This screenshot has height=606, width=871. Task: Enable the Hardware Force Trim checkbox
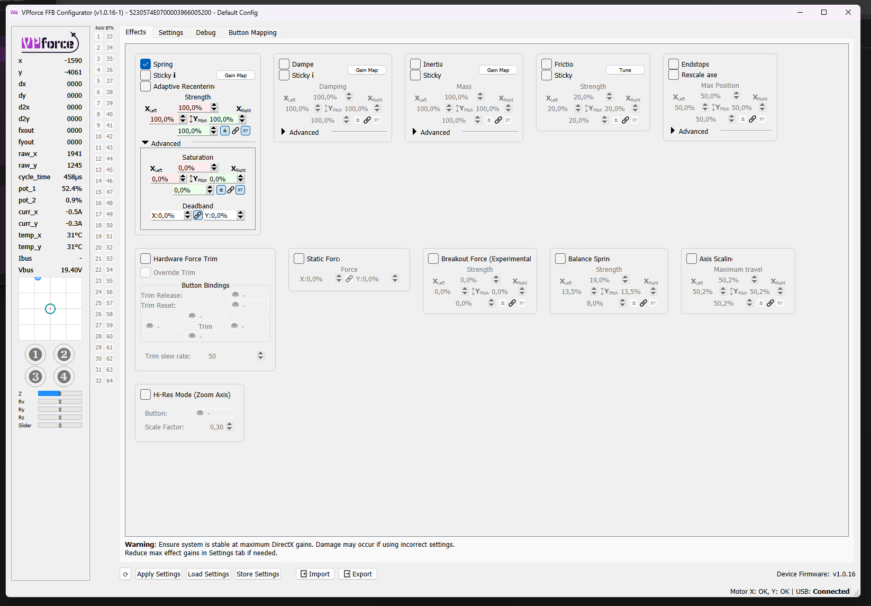146,259
